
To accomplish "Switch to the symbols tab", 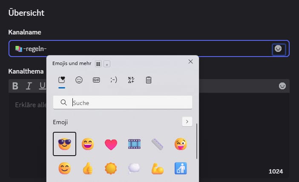I will point(131,80).
